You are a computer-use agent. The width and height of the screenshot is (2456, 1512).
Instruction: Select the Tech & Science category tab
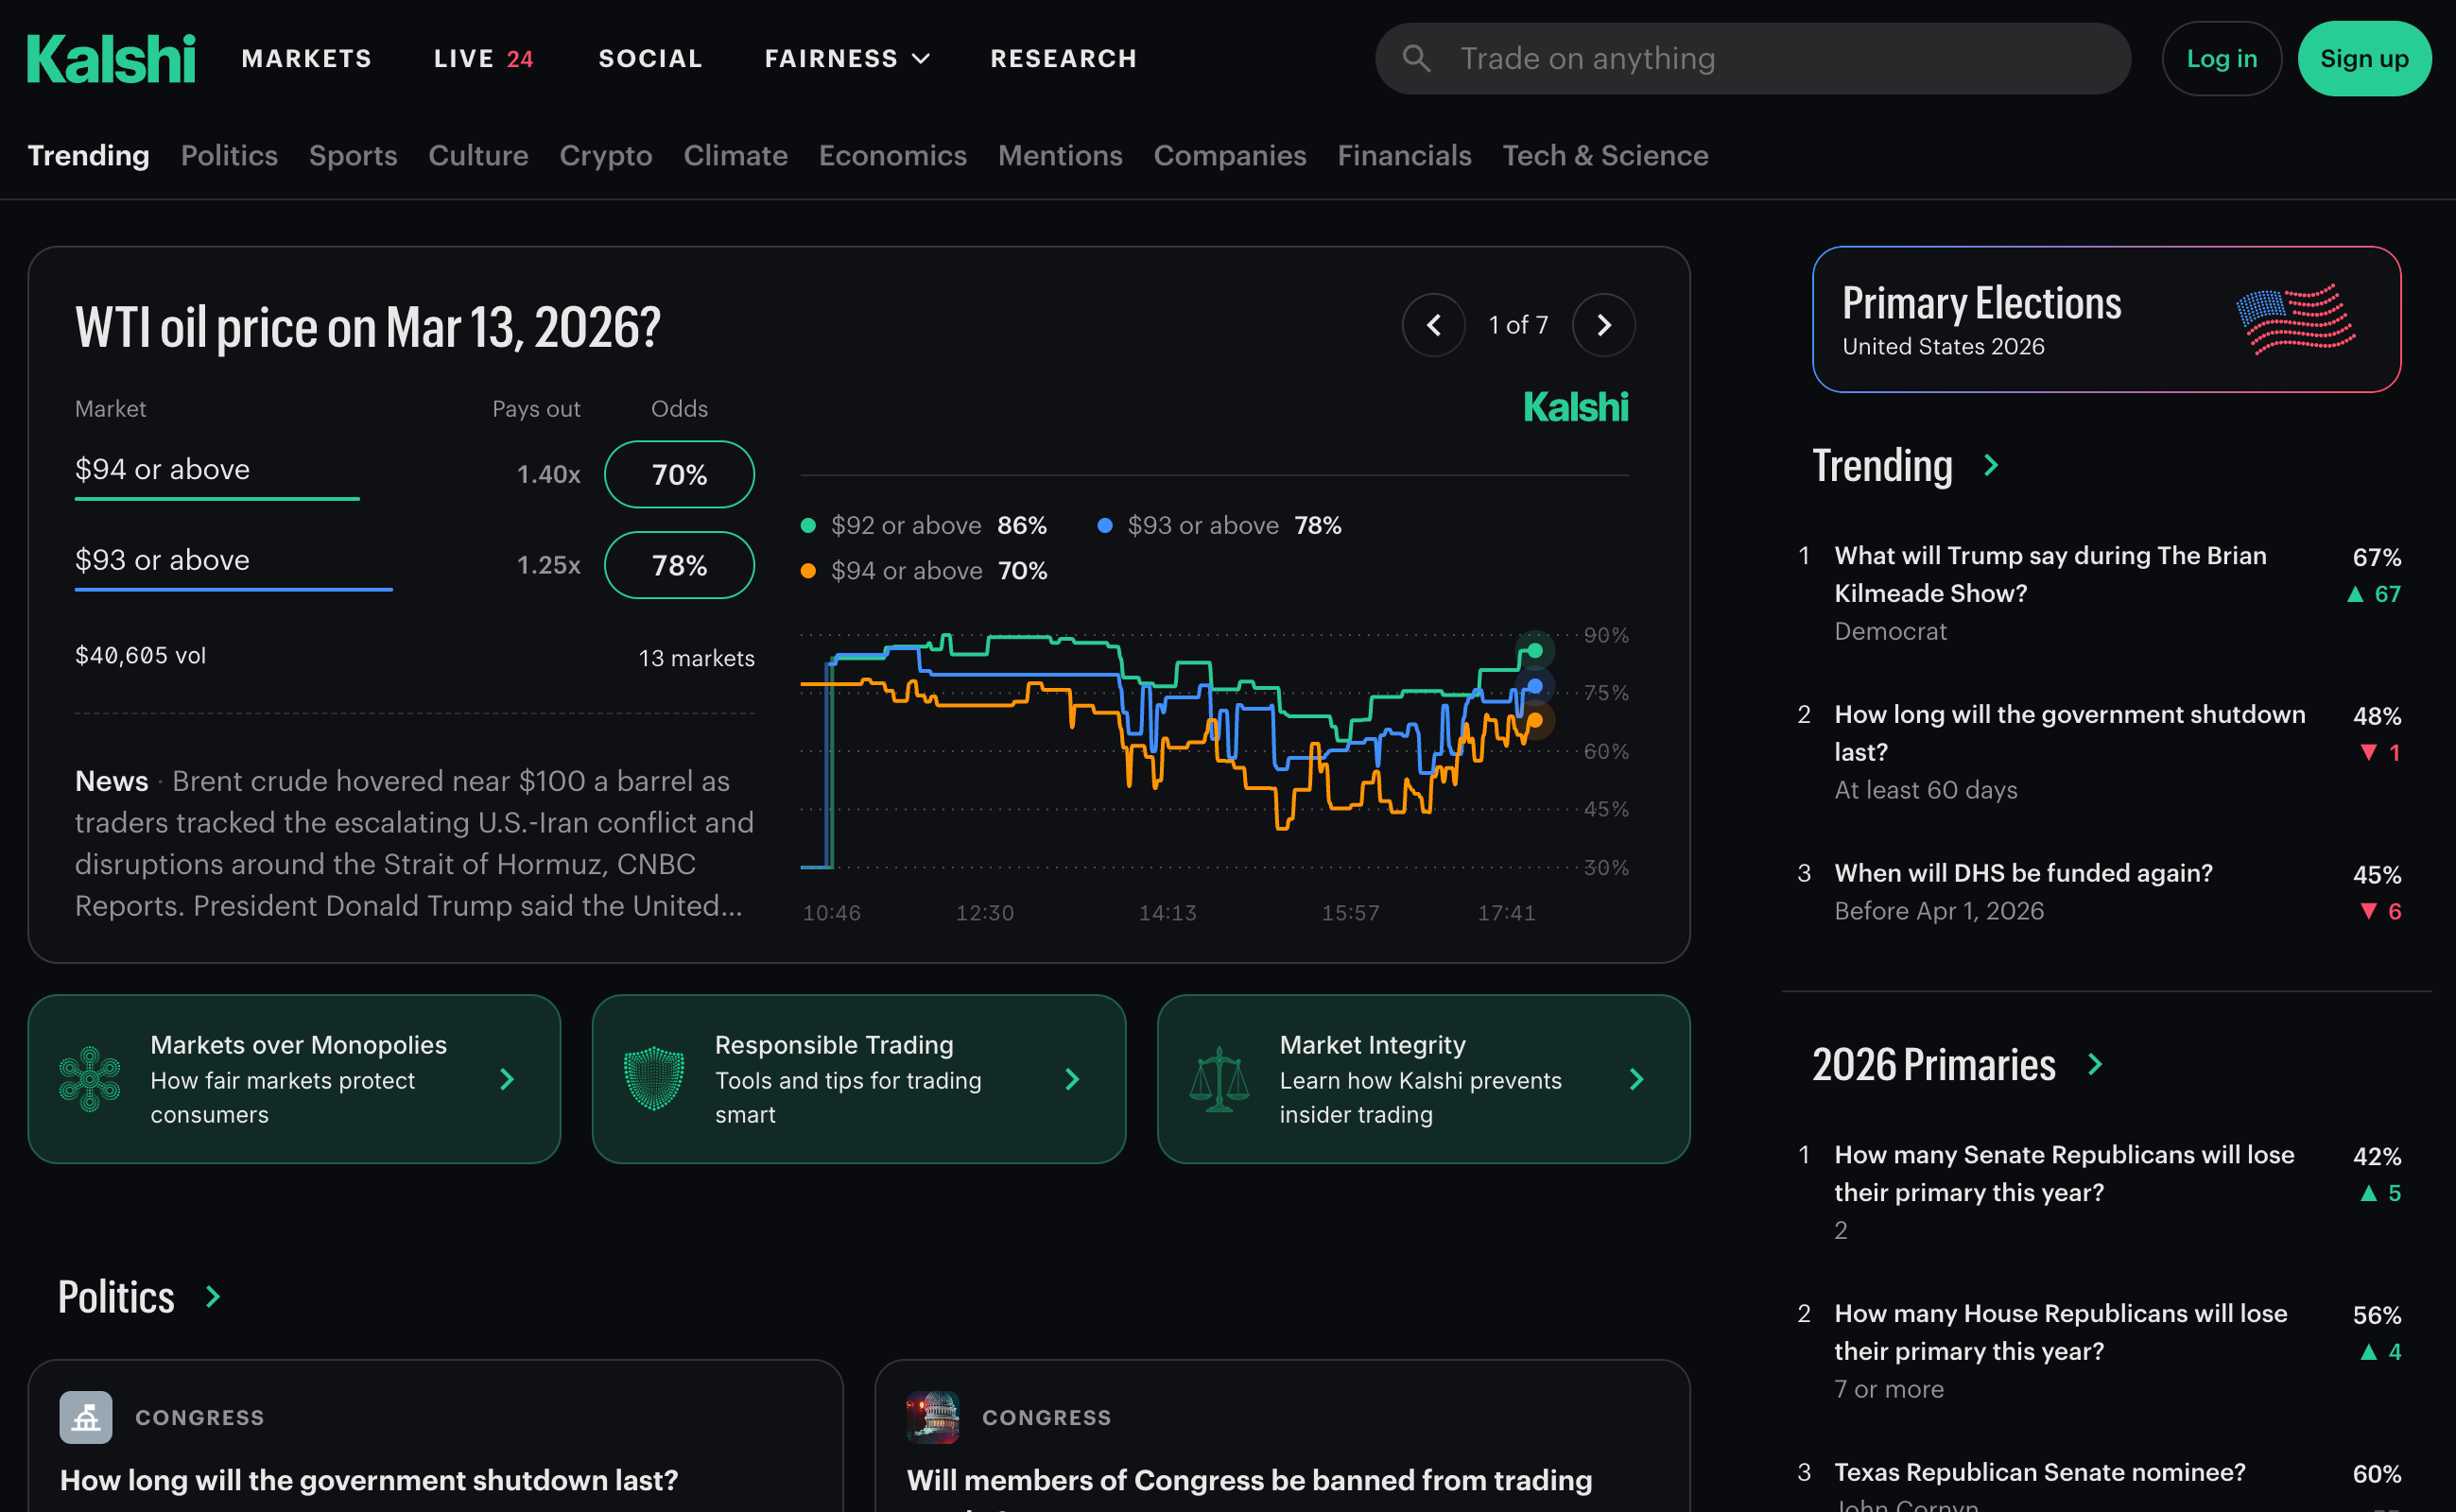(x=1605, y=156)
